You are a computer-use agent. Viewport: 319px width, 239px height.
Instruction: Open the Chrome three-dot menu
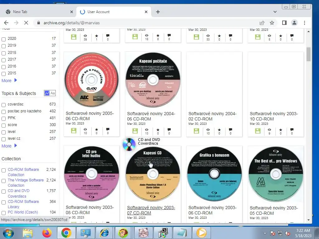(305, 23)
